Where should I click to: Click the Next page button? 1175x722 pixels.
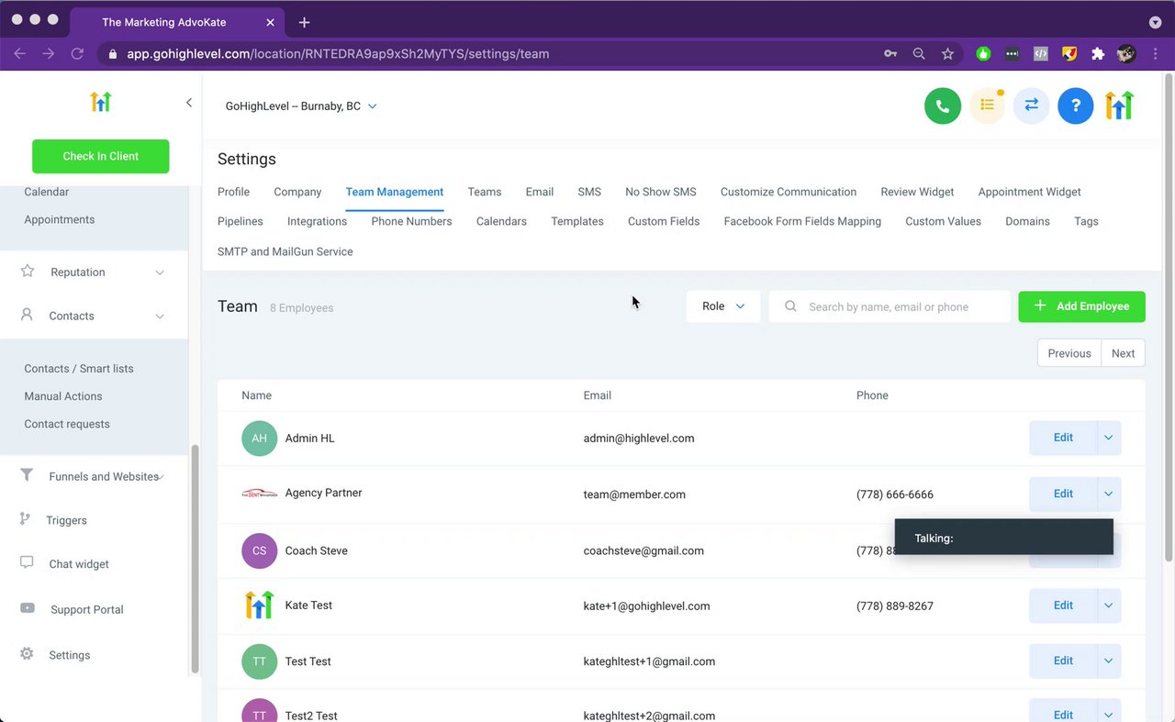pos(1124,353)
